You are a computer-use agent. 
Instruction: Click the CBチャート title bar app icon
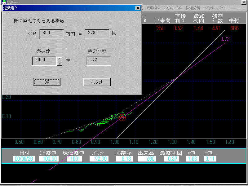click(4, 2)
